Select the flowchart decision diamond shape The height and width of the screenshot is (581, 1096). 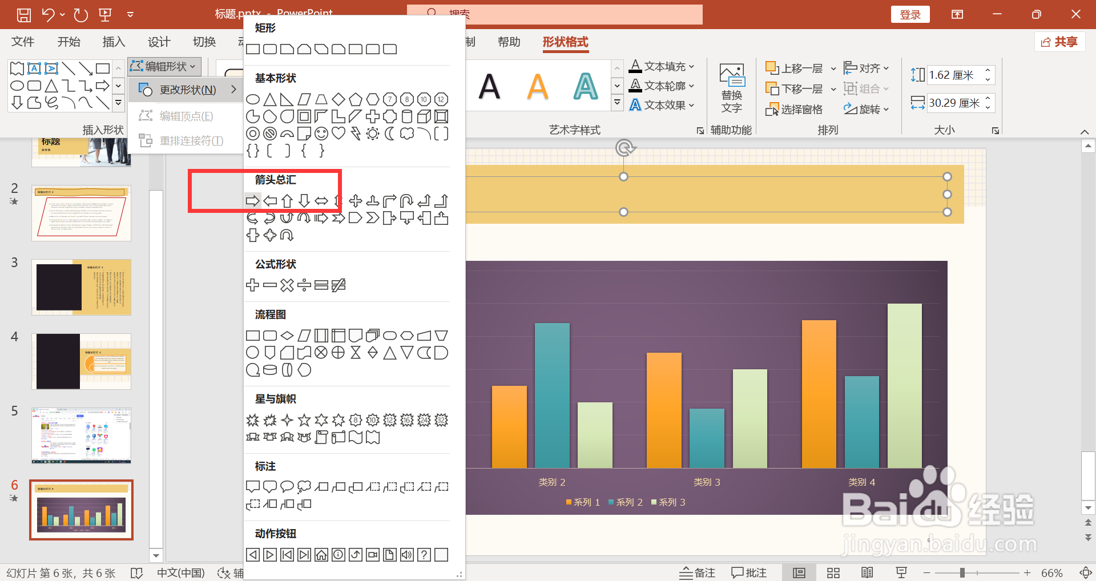pyautogui.click(x=287, y=336)
